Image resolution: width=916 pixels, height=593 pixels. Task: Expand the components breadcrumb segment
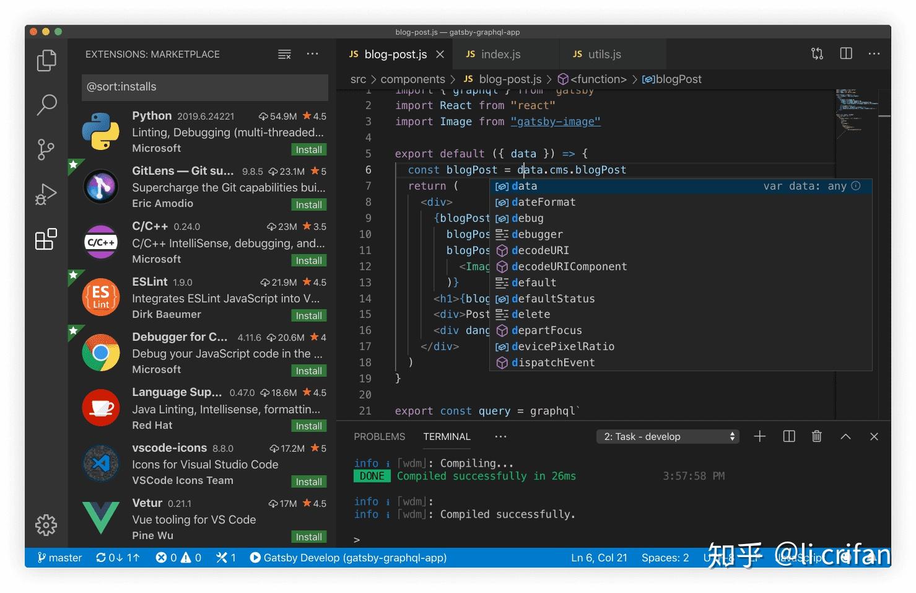[x=412, y=79]
